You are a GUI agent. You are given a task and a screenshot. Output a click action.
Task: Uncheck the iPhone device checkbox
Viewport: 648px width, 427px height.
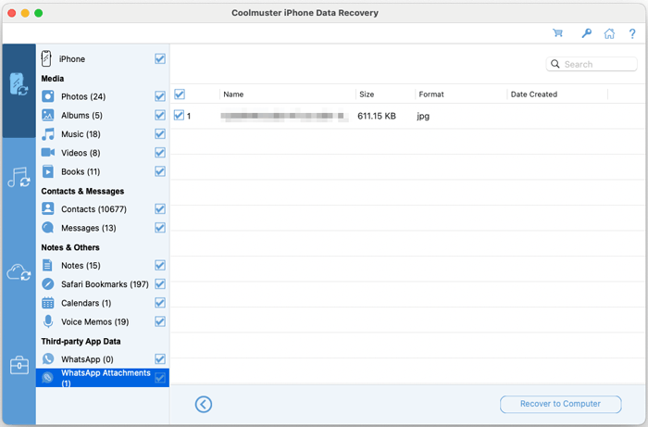tap(160, 58)
